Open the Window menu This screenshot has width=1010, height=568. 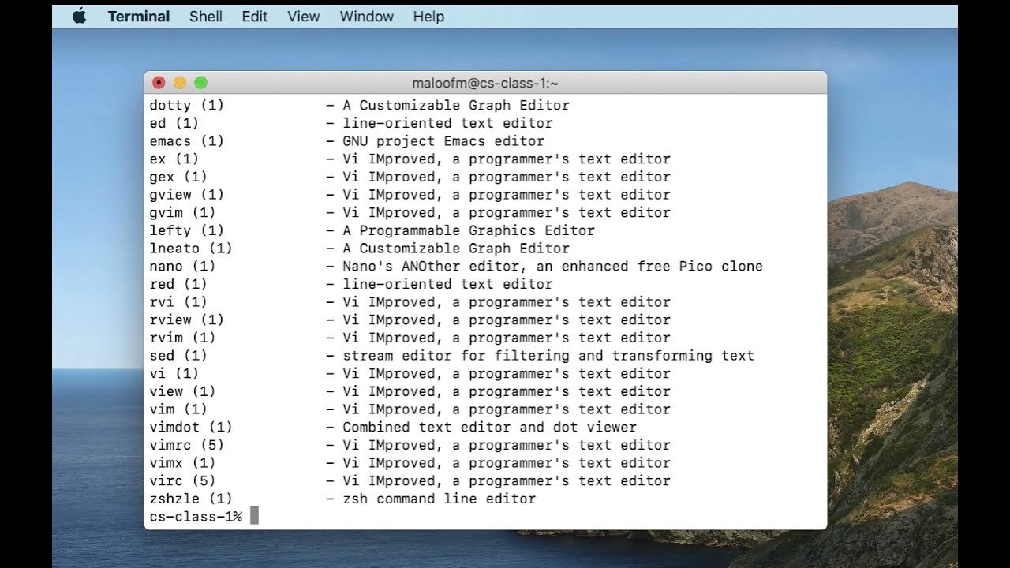tap(366, 16)
